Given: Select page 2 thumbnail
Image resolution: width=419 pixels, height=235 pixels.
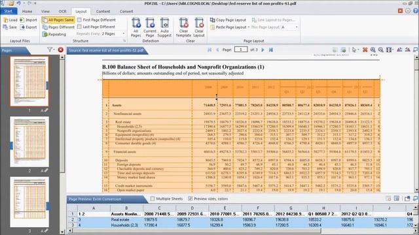Looking at the screenshot, I should pos(29,142).
